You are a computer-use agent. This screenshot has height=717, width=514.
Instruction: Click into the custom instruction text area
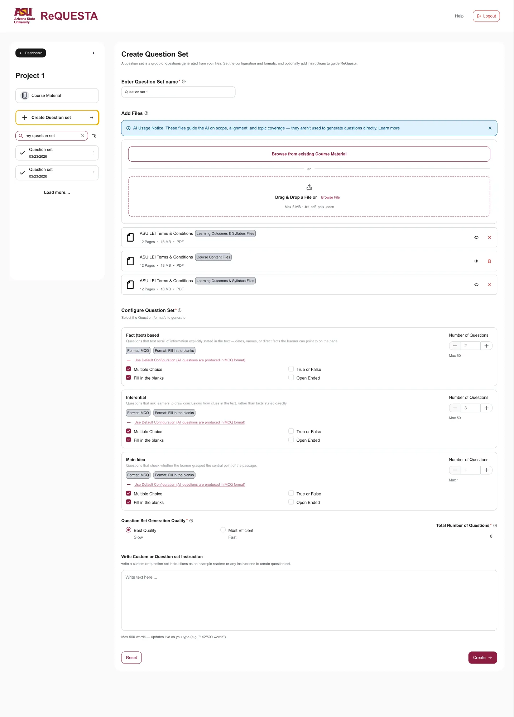(309, 600)
